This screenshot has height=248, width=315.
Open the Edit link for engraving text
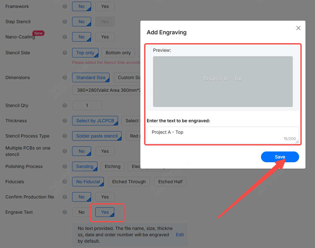click(x=180, y=235)
